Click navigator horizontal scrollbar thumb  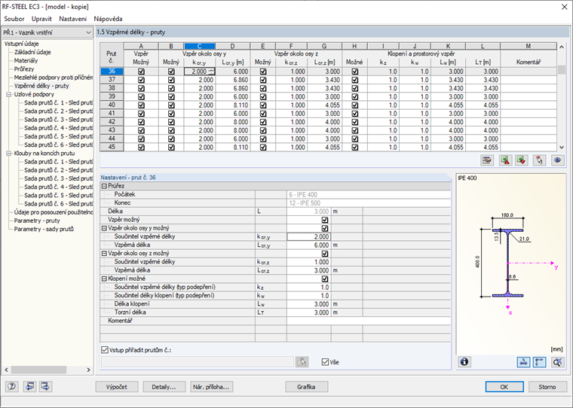(38, 370)
